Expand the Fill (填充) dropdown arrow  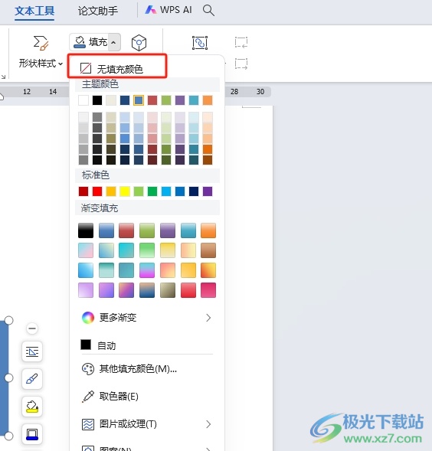[x=113, y=43]
